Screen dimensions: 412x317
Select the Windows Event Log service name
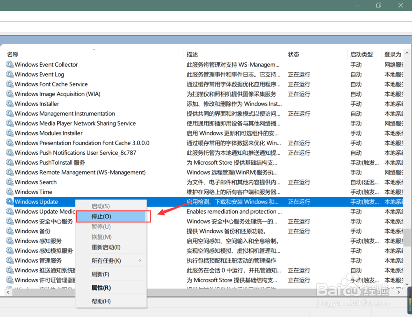(x=40, y=75)
